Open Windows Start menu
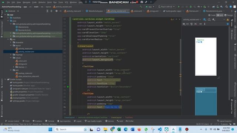The height and width of the screenshot is (133, 237). tap(50, 129)
